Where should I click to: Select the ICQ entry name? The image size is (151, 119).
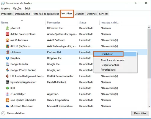coord(13,88)
